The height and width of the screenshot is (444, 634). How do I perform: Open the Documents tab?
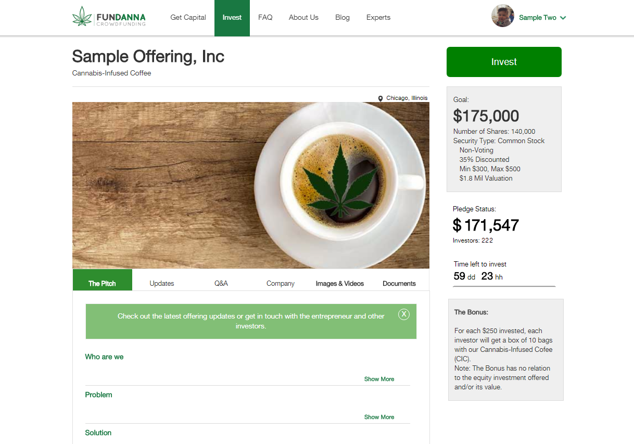(399, 283)
